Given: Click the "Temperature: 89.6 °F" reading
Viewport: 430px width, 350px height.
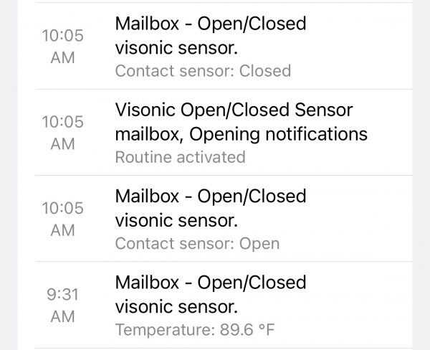Looking at the screenshot, I should point(195,330).
